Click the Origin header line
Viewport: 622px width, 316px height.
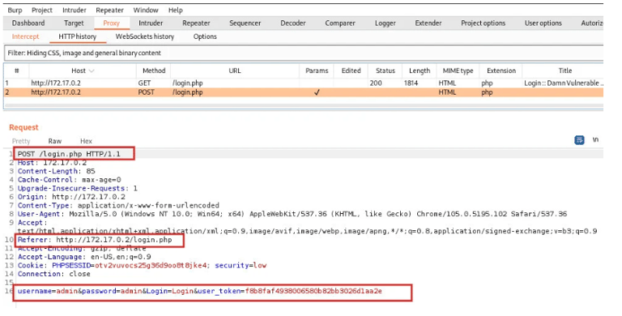(x=71, y=197)
